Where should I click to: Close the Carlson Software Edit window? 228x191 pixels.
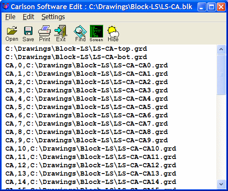pos(221,7)
